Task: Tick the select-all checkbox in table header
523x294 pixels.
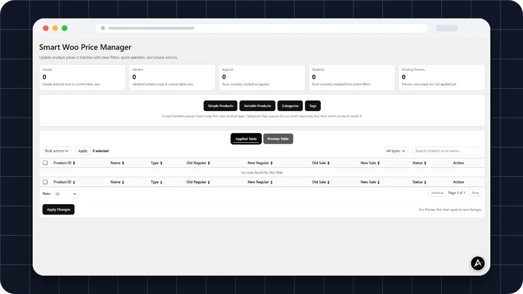Action: point(45,163)
